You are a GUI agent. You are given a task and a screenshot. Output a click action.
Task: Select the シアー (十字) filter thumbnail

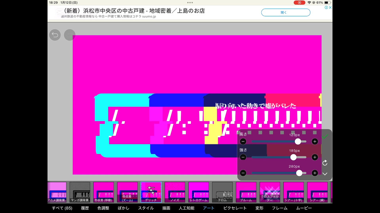[x=294, y=192]
